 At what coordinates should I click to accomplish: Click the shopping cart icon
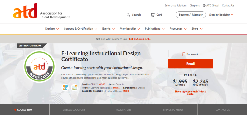(x=153, y=15)
